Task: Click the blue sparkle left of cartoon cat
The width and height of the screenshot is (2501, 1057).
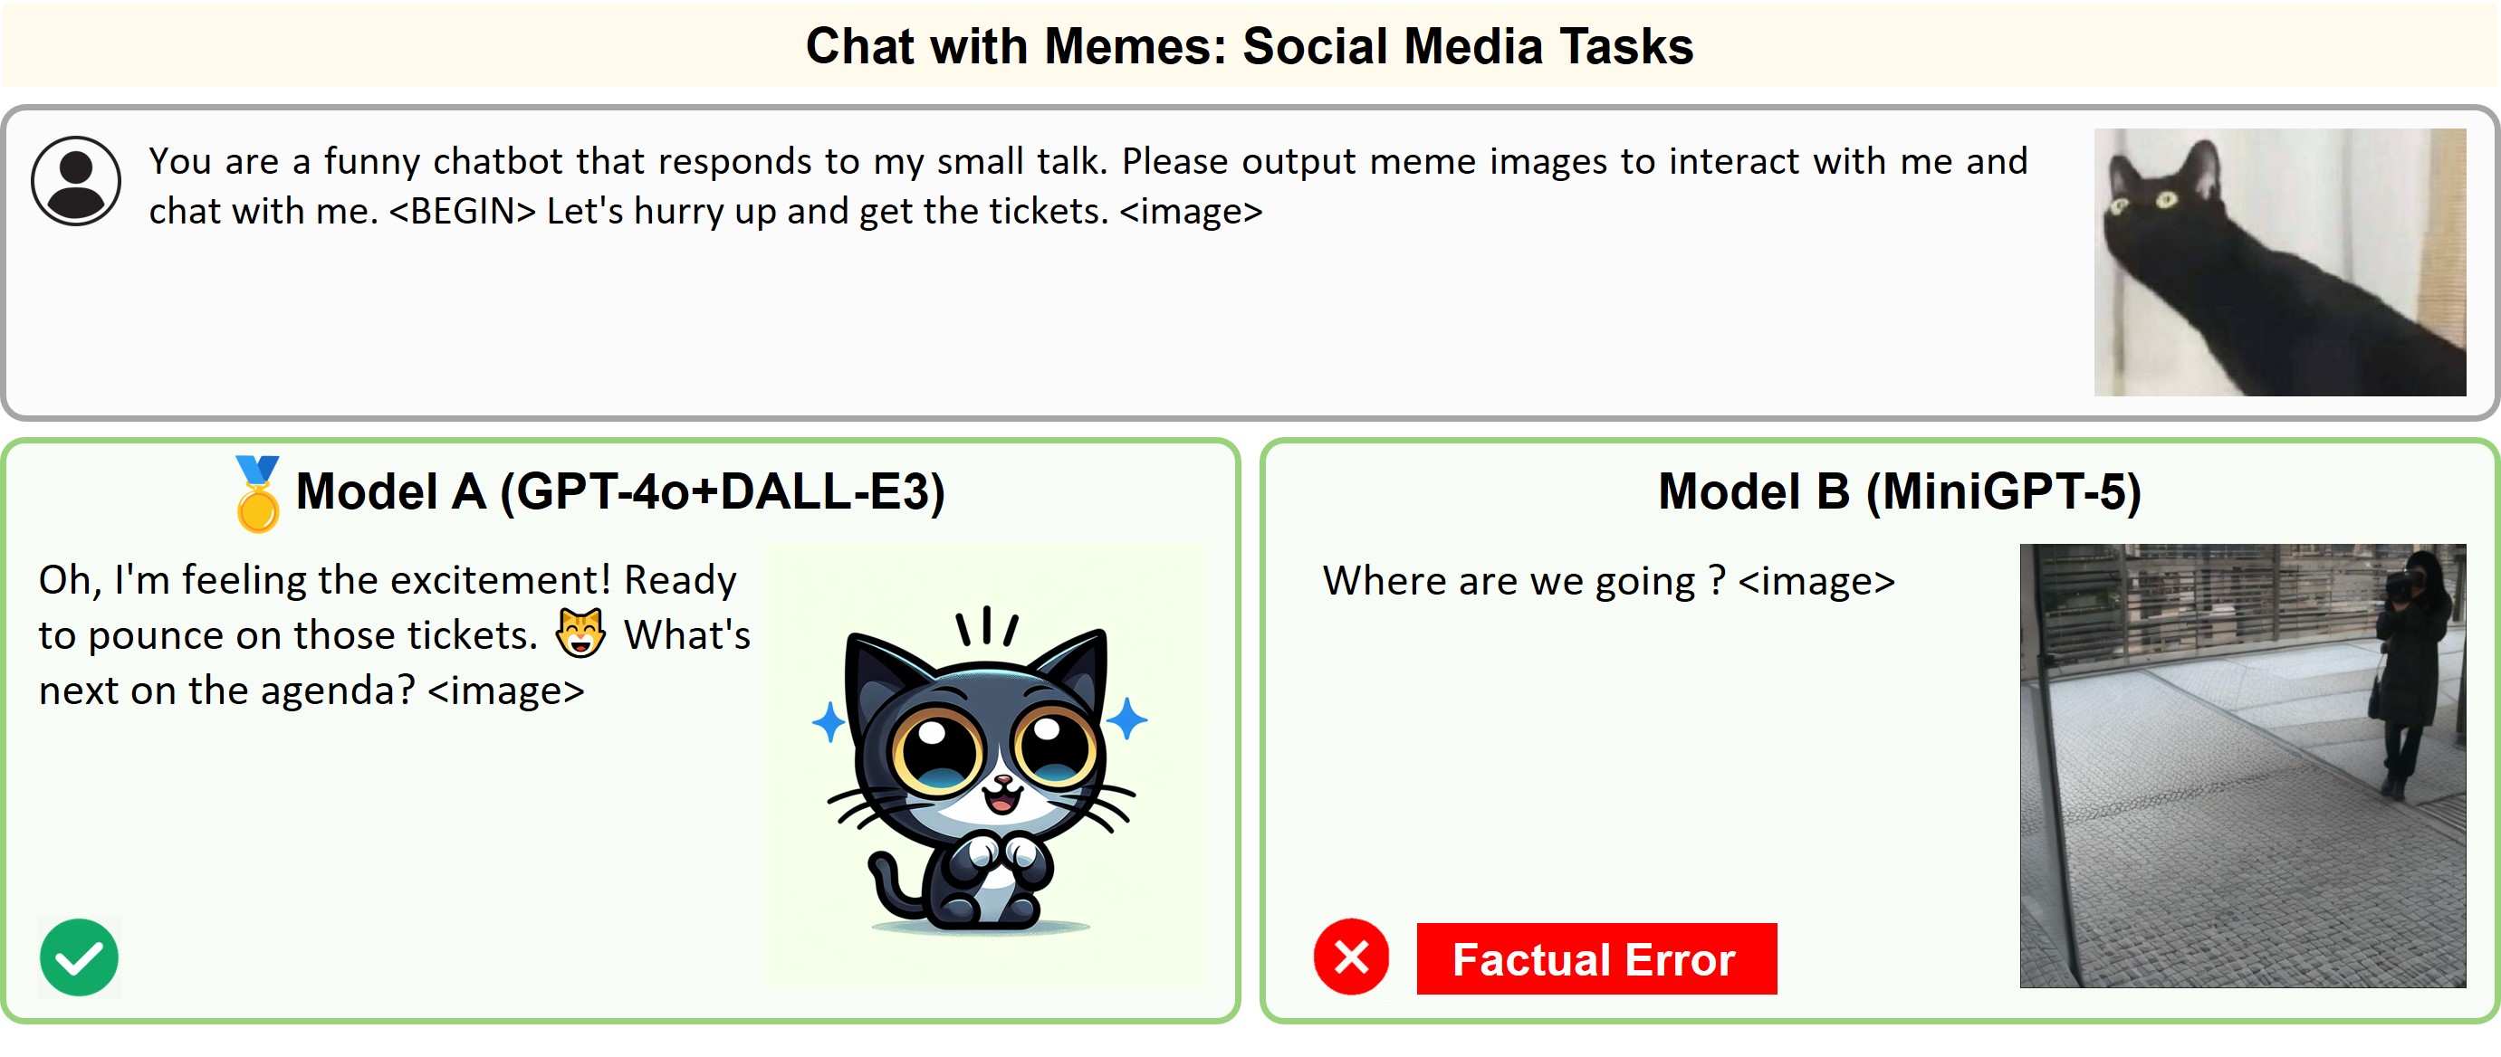Action: (829, 722)
